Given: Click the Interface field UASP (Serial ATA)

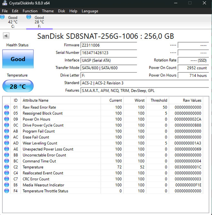Looking at the screenshot, I should [109, 60].
